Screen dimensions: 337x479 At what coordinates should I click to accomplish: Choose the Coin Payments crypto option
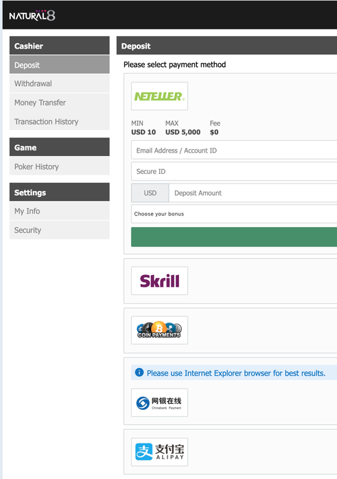(160, 331)
